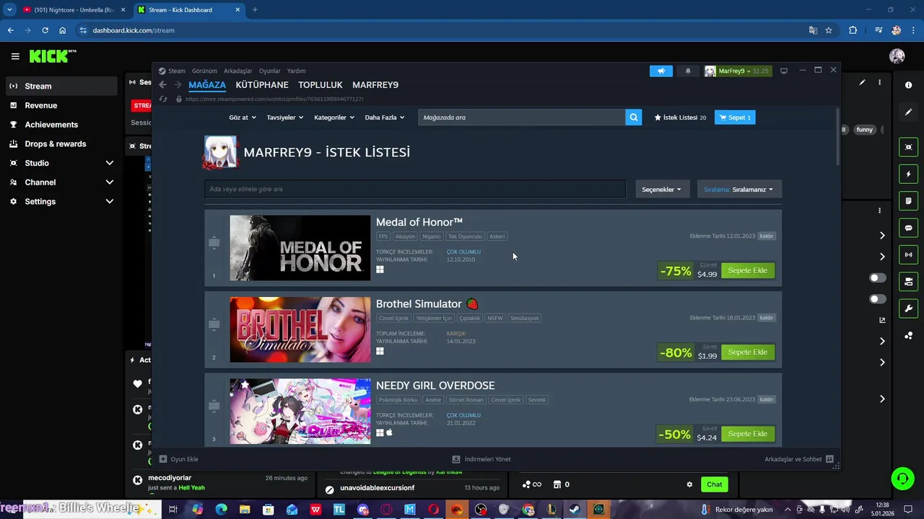Viewport: 924px width, 519px height.
Task: Click the green Chat button
Action: pos(714,484)
